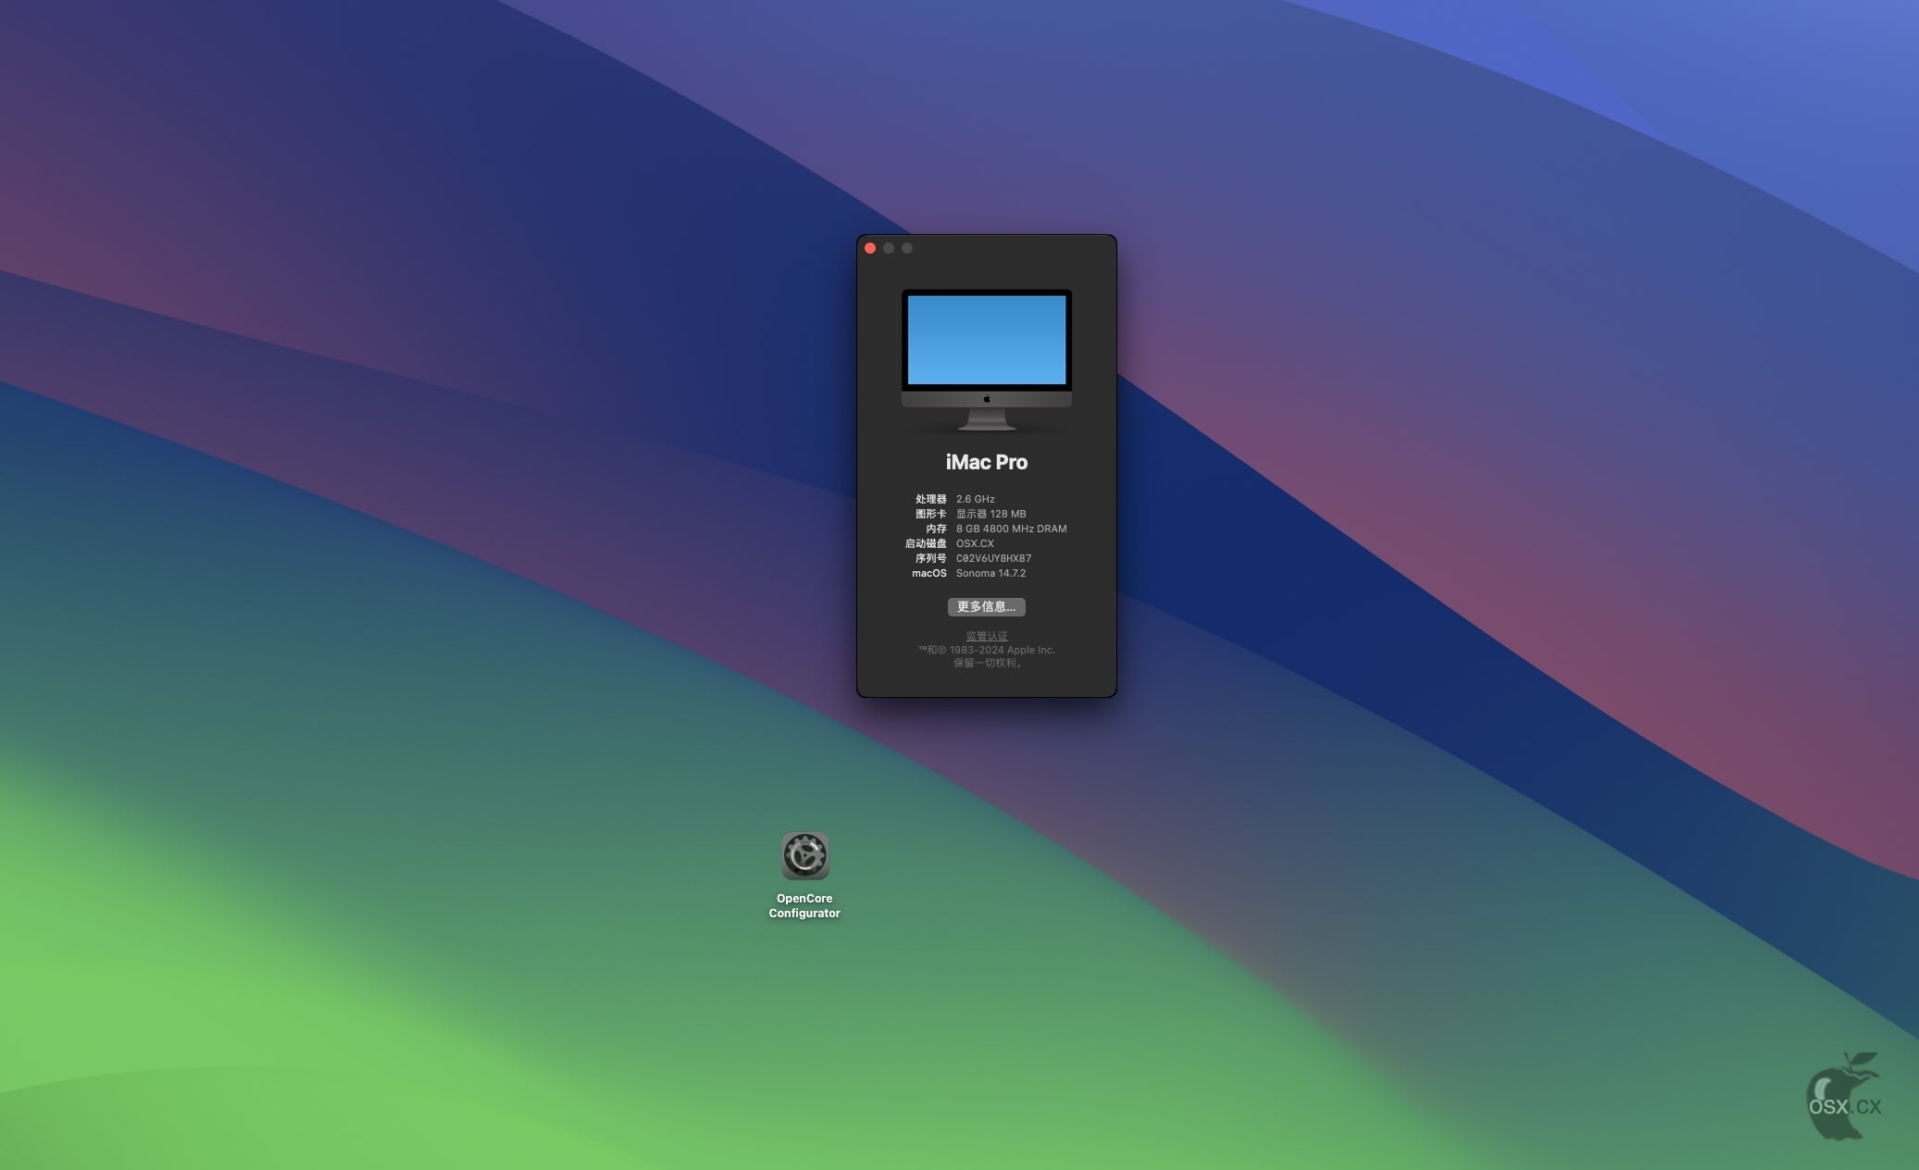Select the OpenCore Configurator icon label

pos(804,905)
